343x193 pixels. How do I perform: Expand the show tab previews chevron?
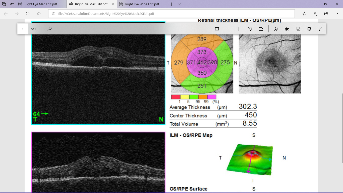179,4
